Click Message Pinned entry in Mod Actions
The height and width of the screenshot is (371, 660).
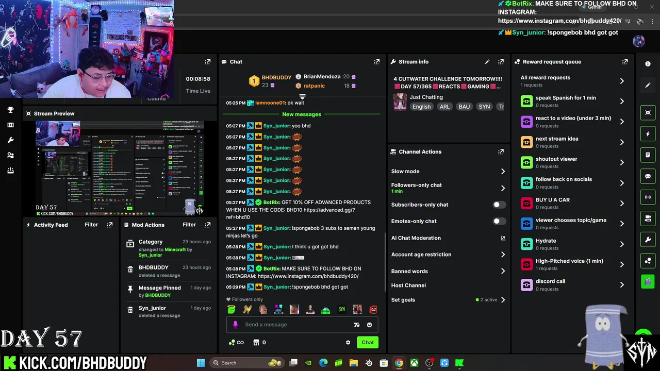point(169,292)
